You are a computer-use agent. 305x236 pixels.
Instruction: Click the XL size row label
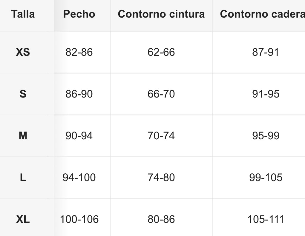(23, 220)
